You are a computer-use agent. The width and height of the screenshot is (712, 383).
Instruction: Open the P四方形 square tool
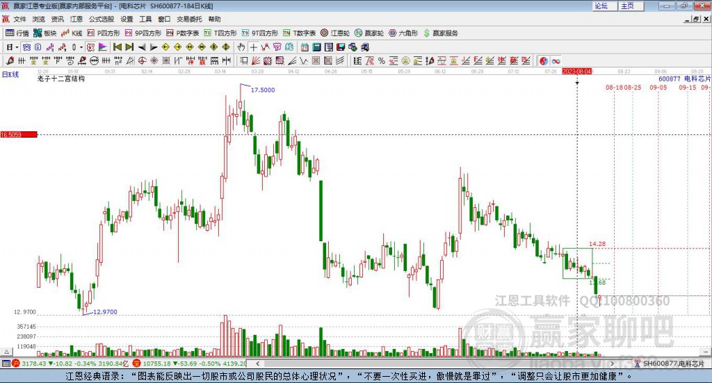click(104, 33)
